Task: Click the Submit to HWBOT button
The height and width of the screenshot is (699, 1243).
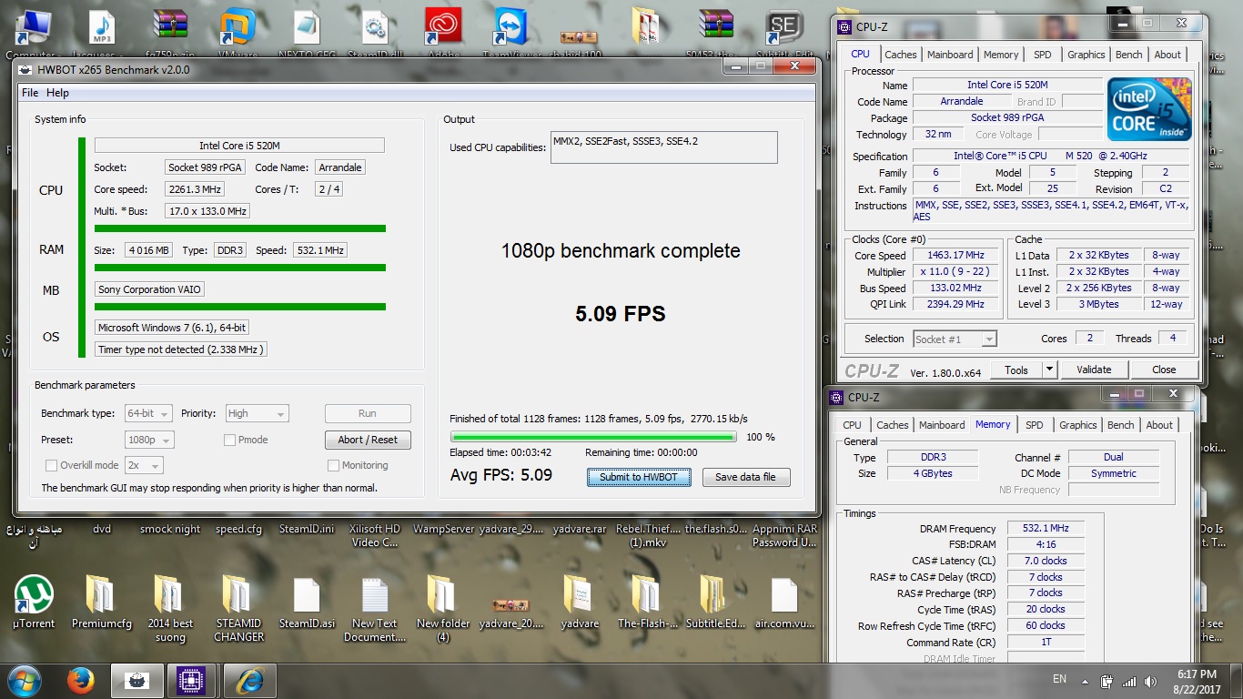Action: [639, 477]
